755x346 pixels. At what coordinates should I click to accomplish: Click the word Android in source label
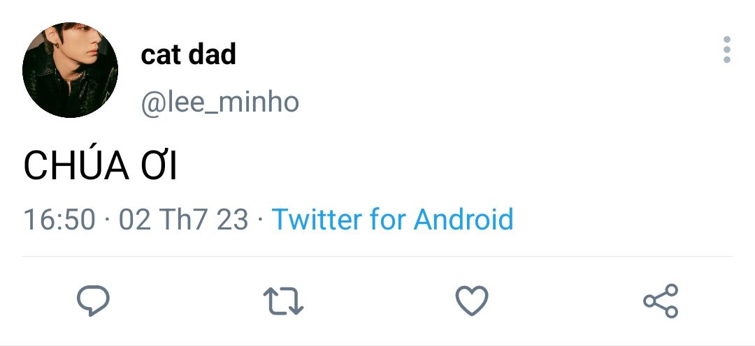pos(463,219)
